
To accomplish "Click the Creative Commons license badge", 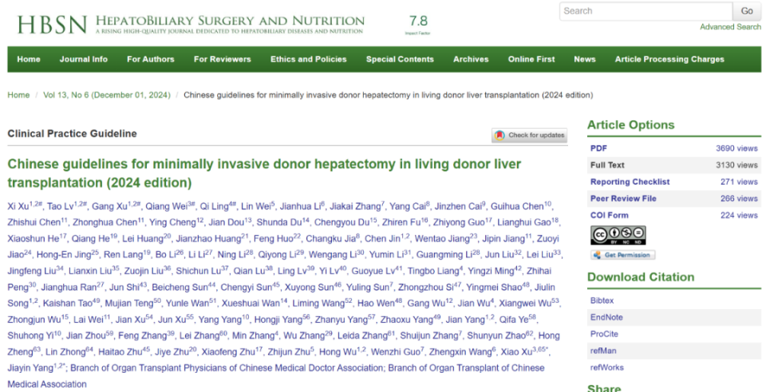I will pos(618,235).
